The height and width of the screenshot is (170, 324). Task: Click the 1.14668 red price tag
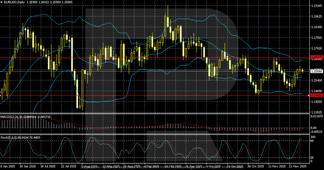tap(316, 95)
